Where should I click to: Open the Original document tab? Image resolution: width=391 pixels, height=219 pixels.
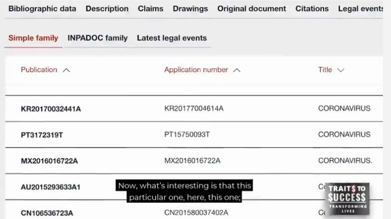click(251, 8)
